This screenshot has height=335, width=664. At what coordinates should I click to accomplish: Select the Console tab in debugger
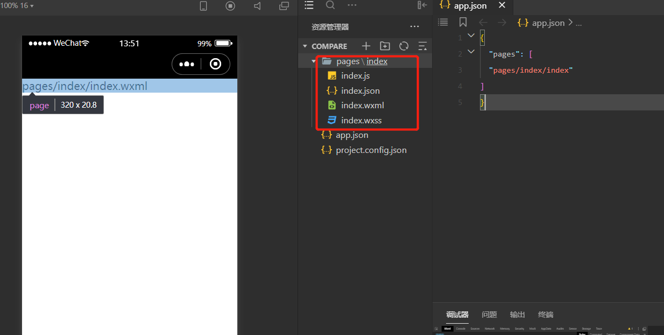point(461,329)
